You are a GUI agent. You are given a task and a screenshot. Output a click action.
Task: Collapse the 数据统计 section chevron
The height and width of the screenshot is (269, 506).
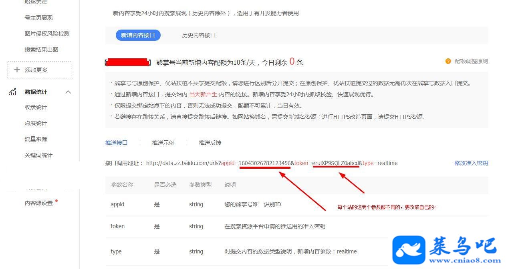coord(68,92)
